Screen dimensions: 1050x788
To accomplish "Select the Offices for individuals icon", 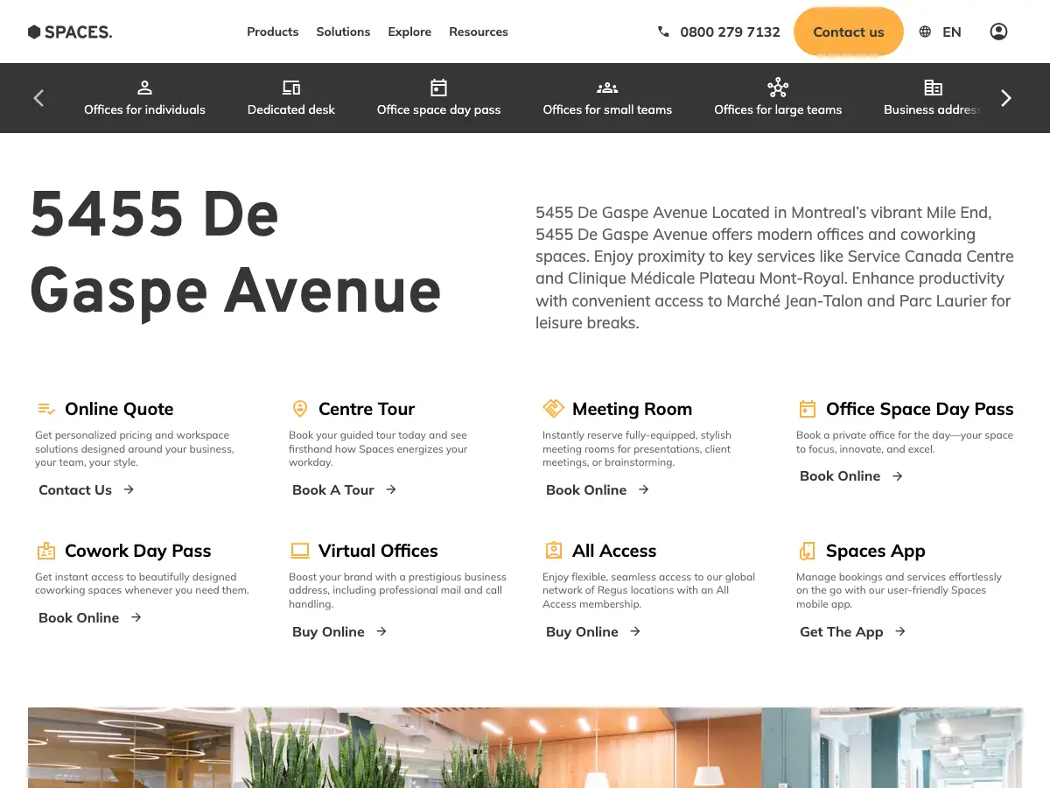I will (x=145, y=88).
